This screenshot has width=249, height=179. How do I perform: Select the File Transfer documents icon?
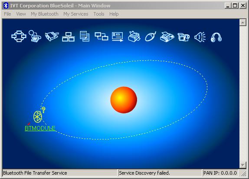click(x=85, y=36)
